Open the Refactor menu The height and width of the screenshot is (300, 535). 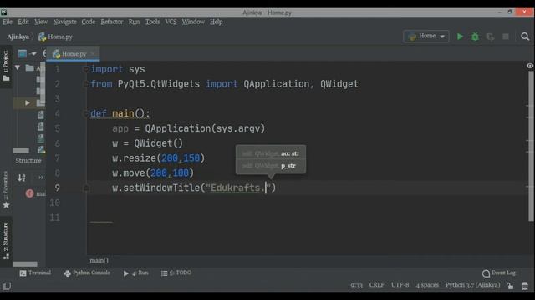point(111,22)
